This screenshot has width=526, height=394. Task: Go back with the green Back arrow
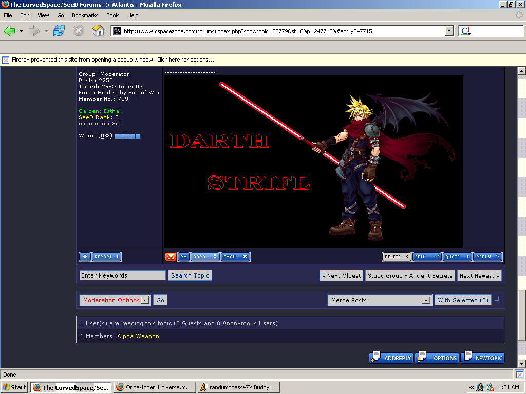(9, 31)
